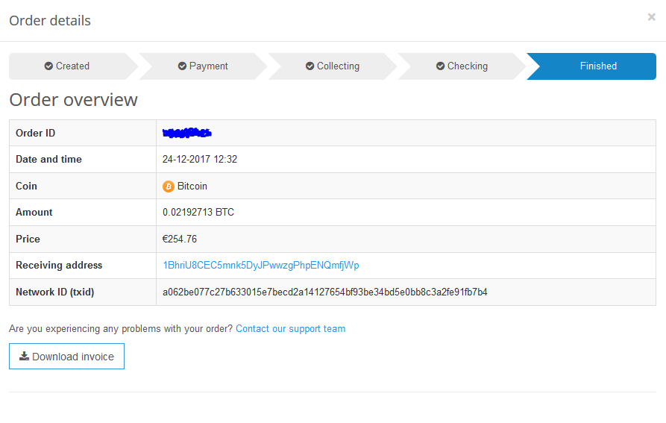Image resolution: width=666 pixels, height=423 pixels.
Task: Click the 0.02192713 BTC amount value
Action: click(198, 213)
